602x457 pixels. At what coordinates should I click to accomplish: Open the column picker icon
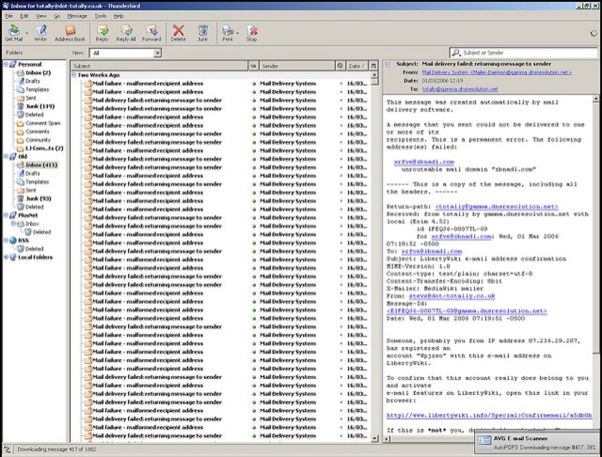[x=374, y=66]
